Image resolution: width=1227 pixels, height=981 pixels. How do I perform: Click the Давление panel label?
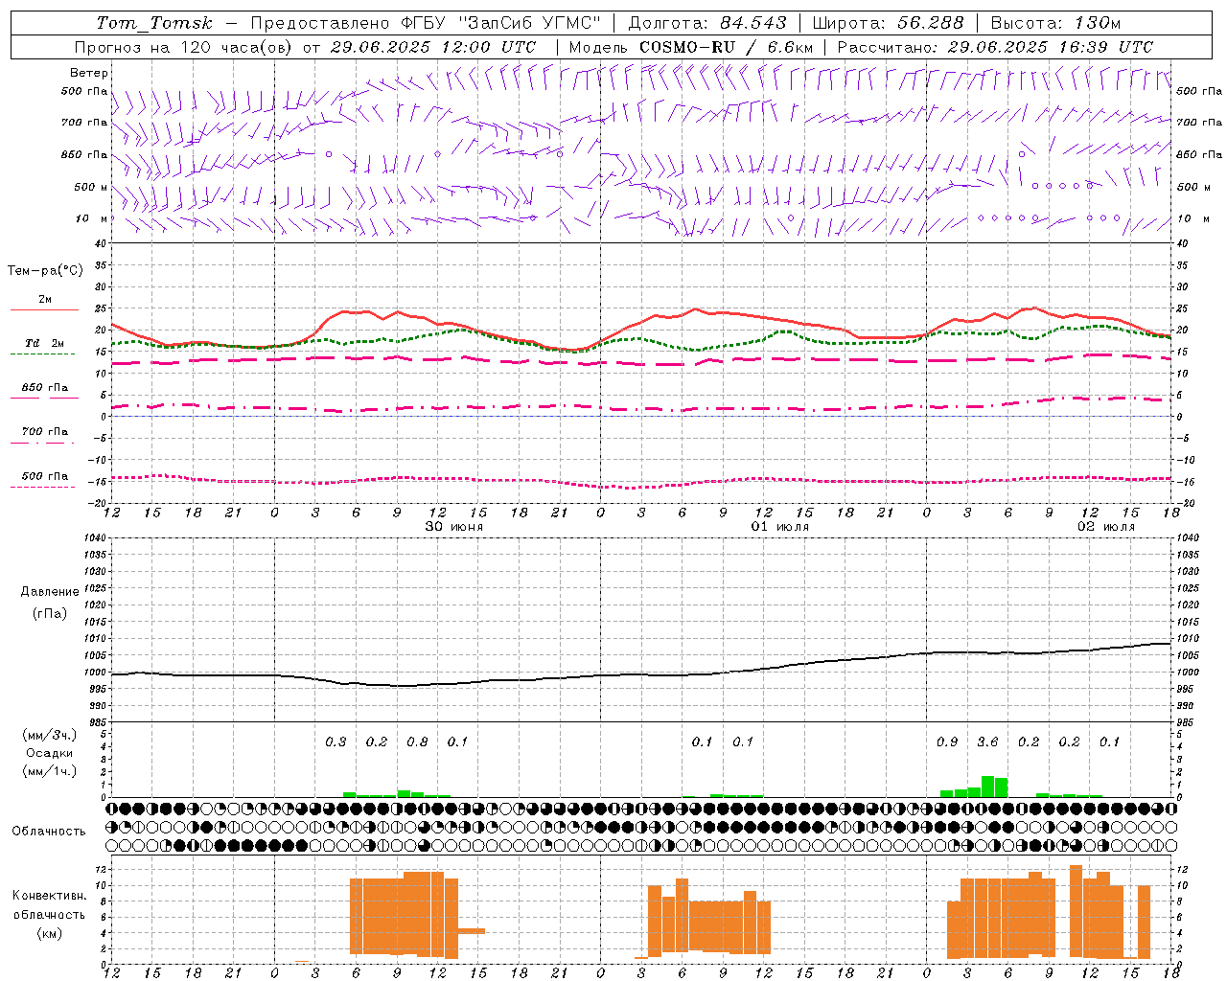click(50, 592)
